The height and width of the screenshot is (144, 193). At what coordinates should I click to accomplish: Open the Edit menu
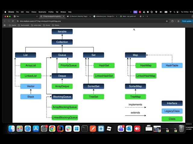pyautogui.click(x=22, y=12)
